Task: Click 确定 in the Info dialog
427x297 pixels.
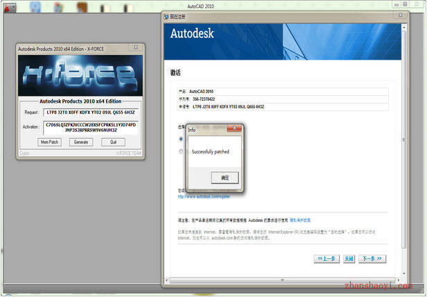Action: tap(225, 178)
